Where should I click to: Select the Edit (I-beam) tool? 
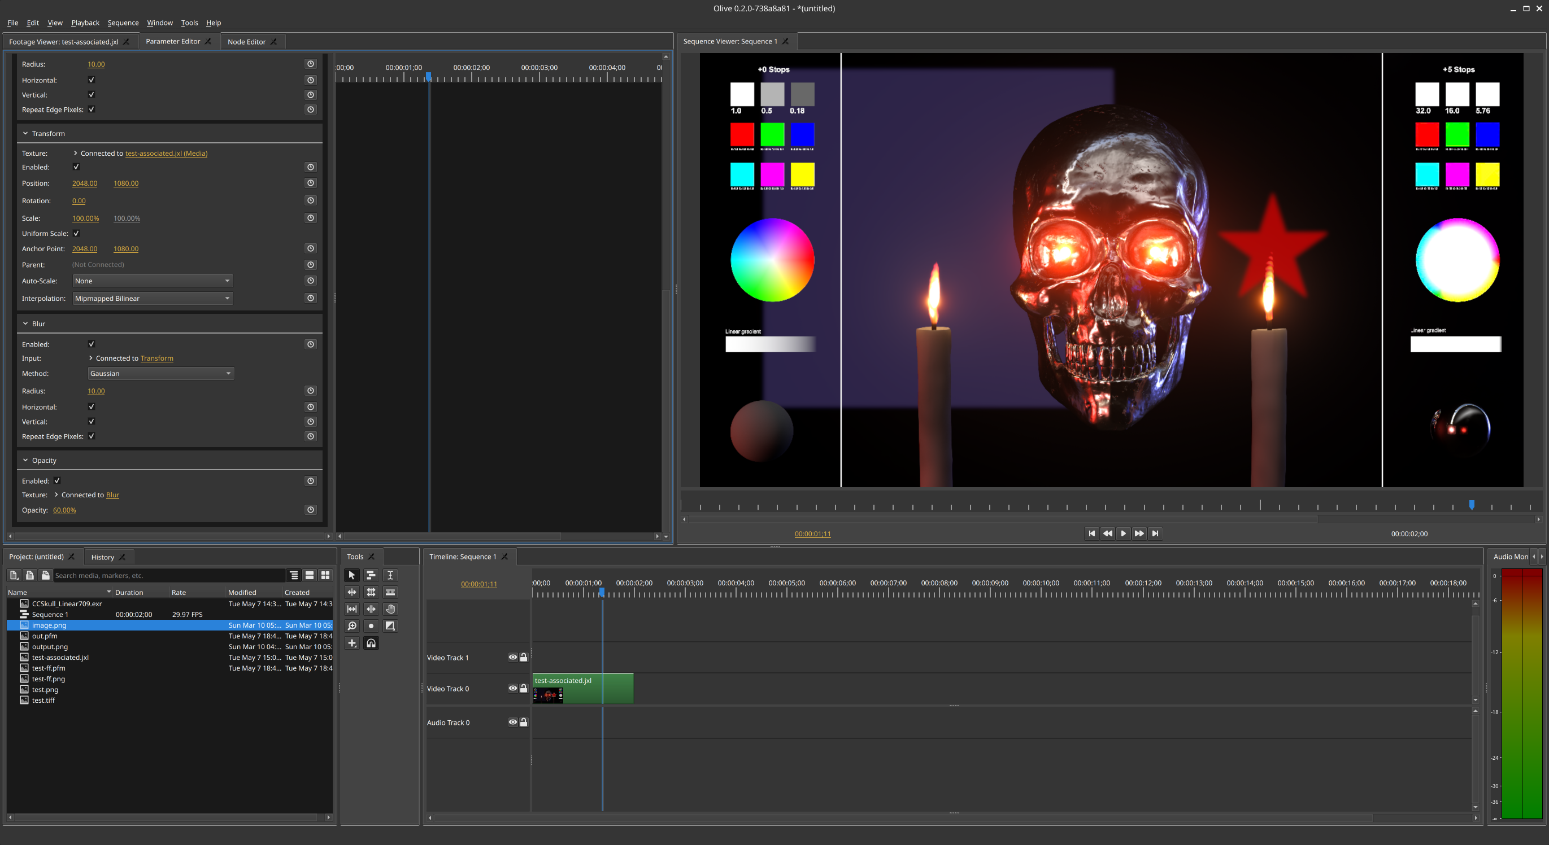[390, 575]
